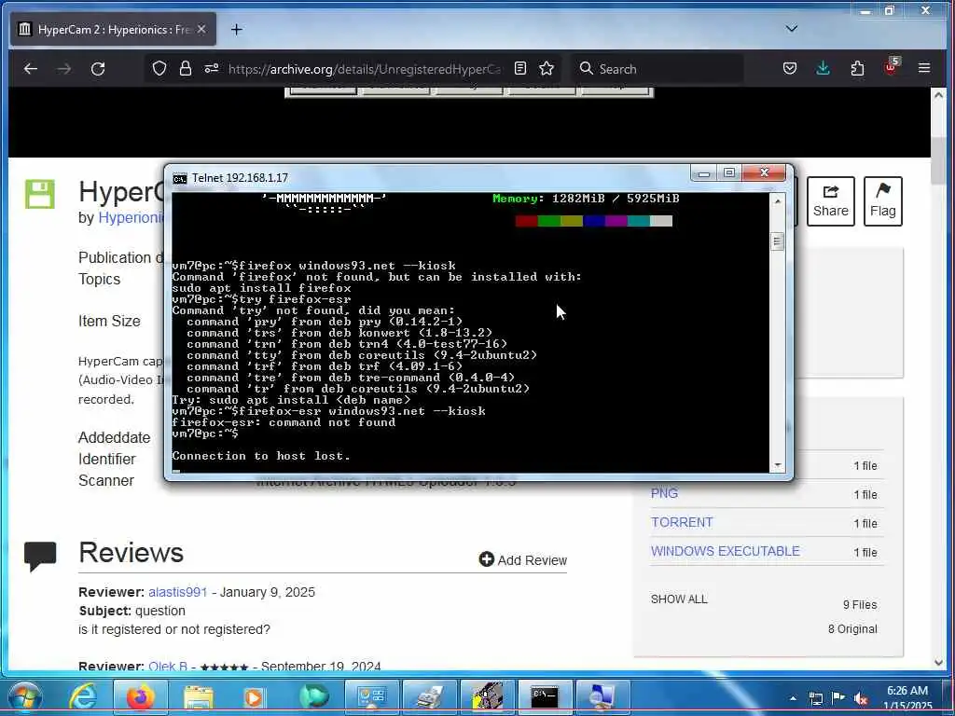Open the printer/fax taskbar item

(429, 697)
